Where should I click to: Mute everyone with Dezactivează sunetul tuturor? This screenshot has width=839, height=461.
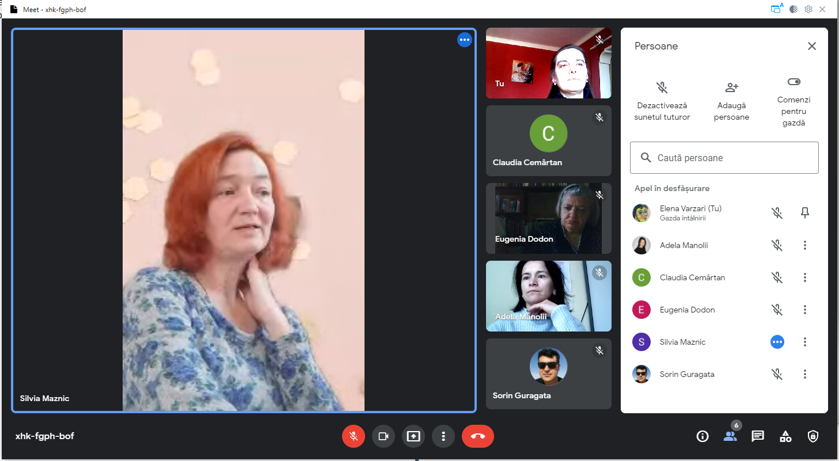[x=662, y=88]
